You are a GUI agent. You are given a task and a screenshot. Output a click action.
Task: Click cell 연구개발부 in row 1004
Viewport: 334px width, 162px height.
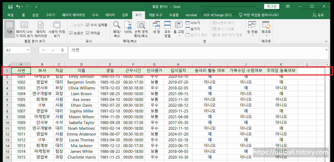[42, 94]
